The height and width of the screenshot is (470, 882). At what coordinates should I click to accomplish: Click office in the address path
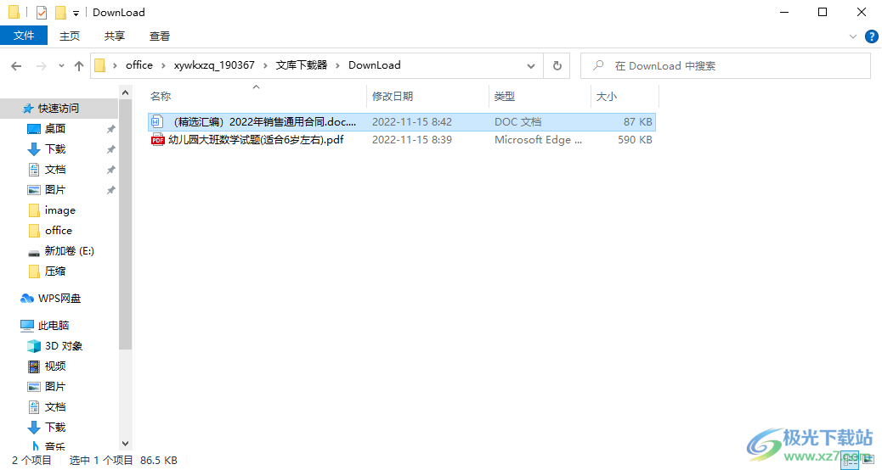[139, 65]
